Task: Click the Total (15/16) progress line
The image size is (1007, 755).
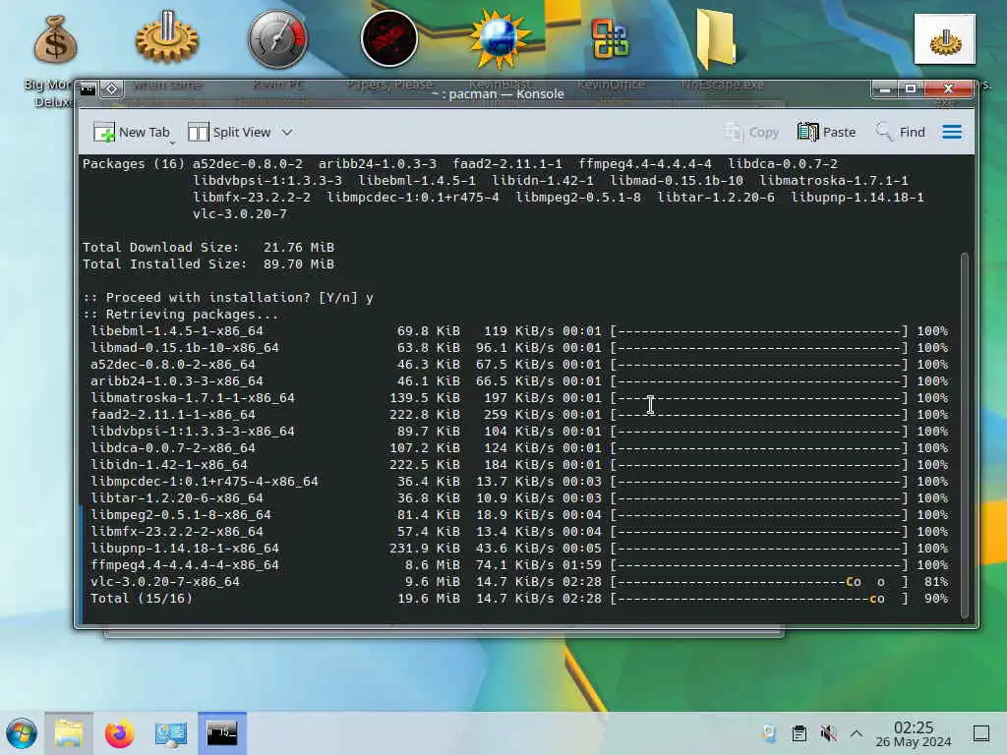Action: tap(519, 599)
